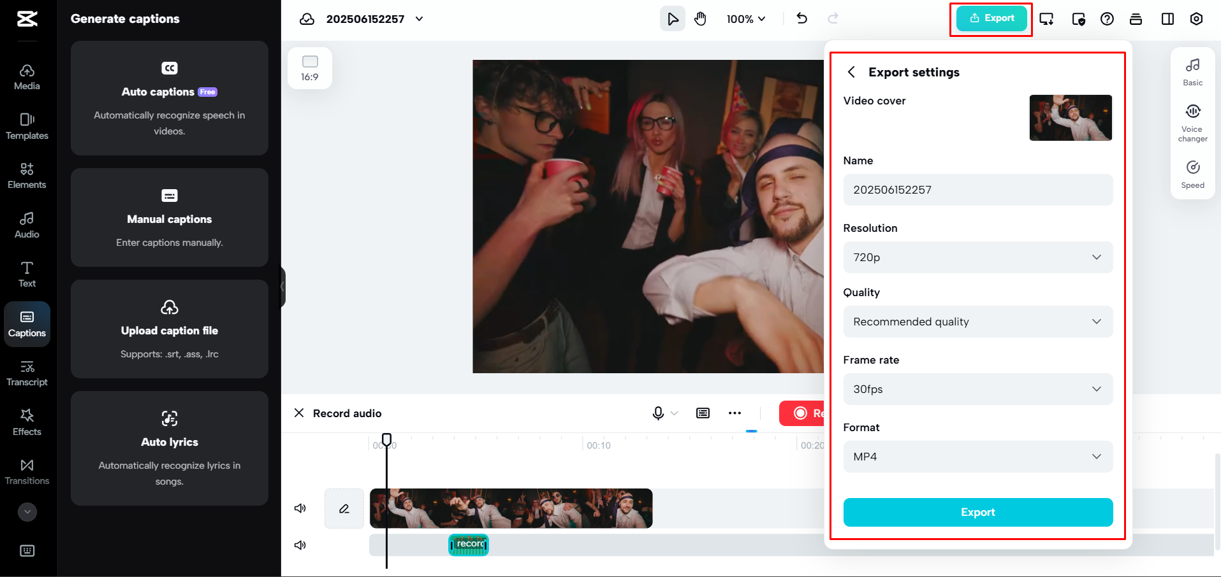The image size is (1221, 577).
Task: Open the Quality dropdown
Action: pyautogui.click(x=978, y=322)
